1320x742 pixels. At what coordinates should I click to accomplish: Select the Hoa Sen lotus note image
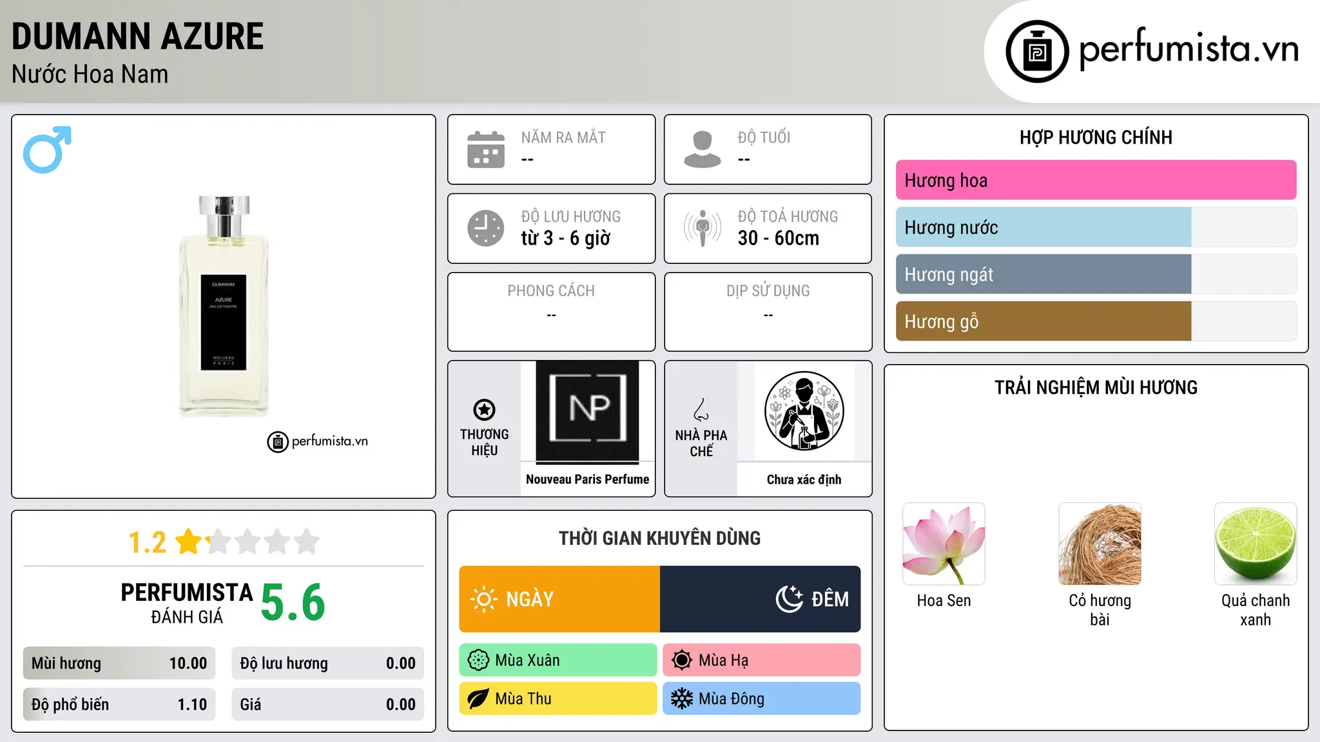[944, 544]
